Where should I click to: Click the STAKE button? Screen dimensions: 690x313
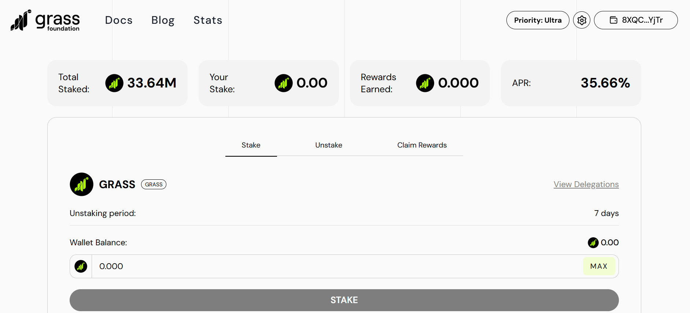click(x=344, y=300)
